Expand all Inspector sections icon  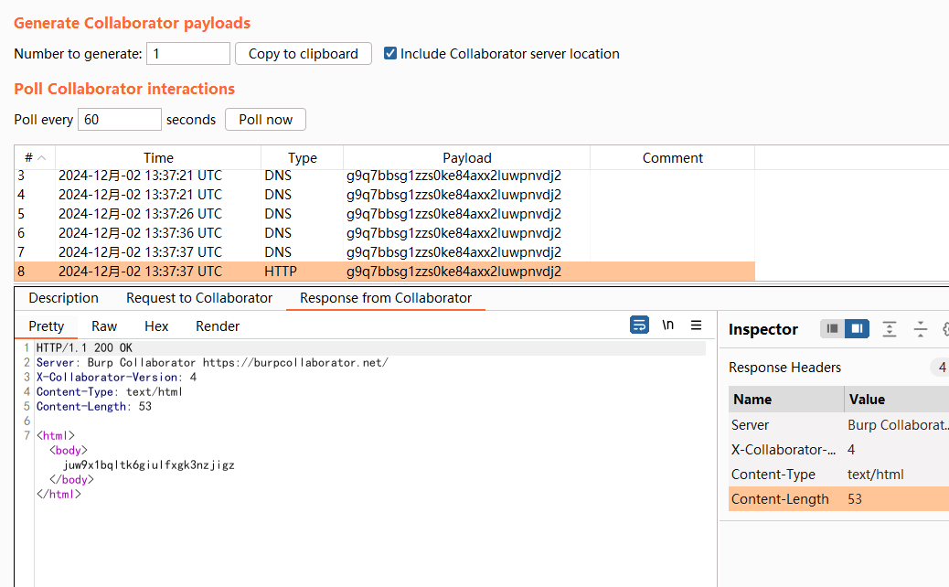pyautogui.click(x=889, y=329)
